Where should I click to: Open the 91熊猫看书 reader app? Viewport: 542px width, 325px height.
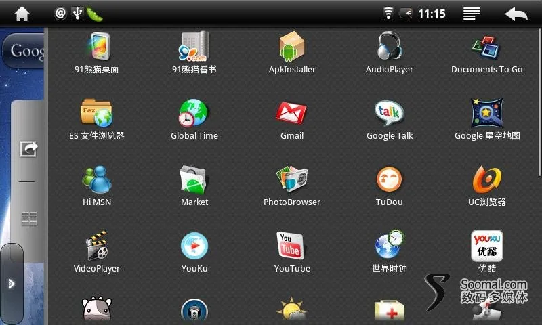click(x=194, y=53)
